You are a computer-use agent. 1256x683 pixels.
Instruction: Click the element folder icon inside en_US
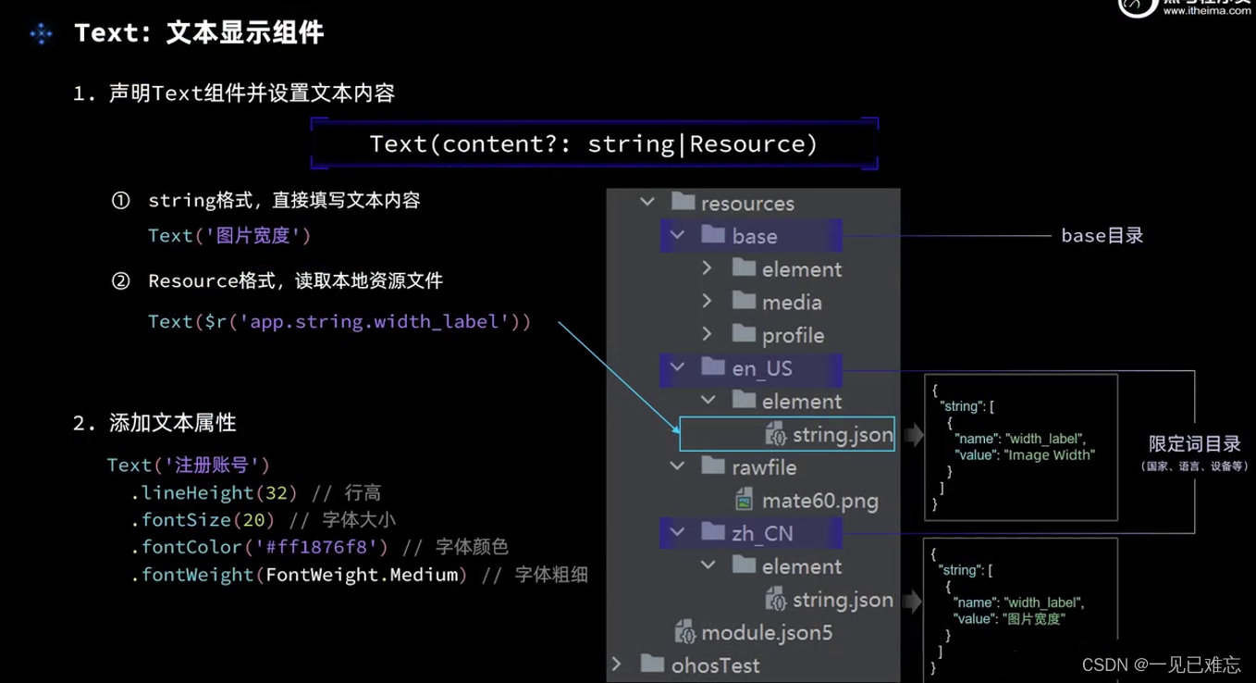(744, 400)
